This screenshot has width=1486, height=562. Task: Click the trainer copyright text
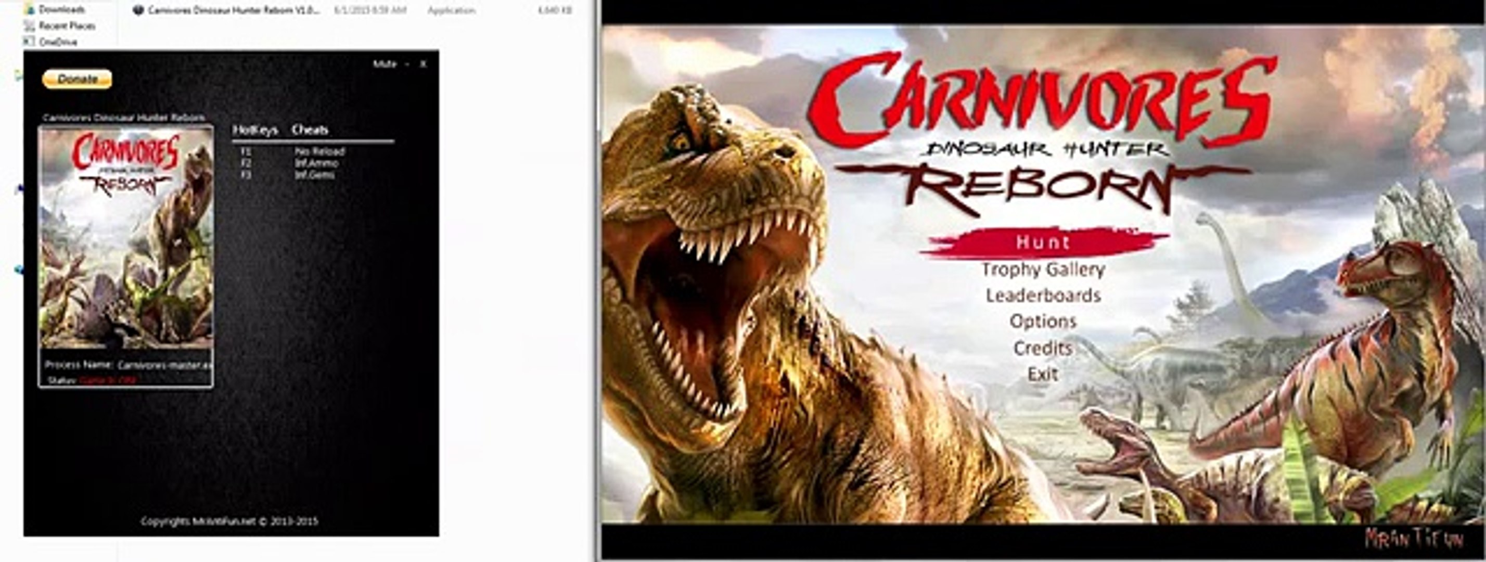[229, 521]
